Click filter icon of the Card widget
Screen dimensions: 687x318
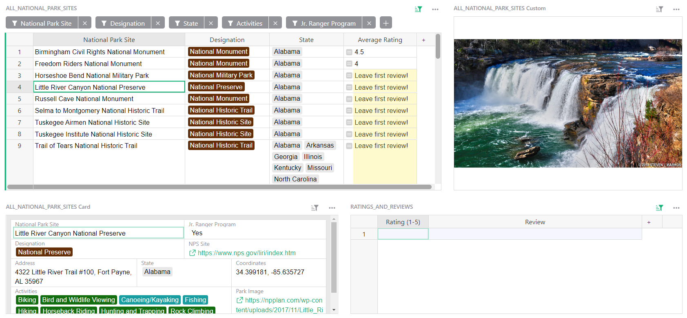tap(315, 208)
